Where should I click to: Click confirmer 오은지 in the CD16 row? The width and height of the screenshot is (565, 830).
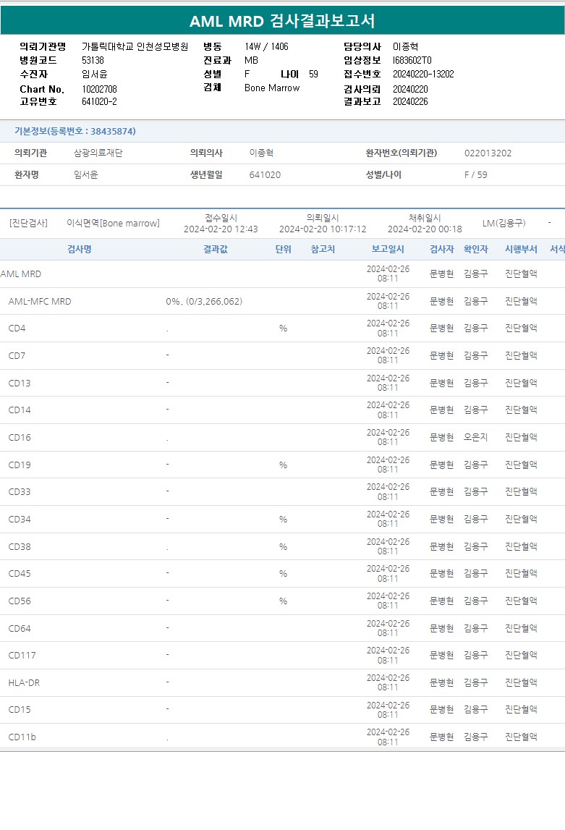pyautogui.click(x=475, y=437)
